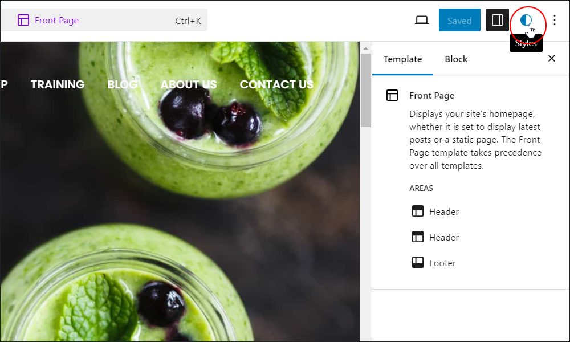Click the canvas scrollbar up arrow
The width and height of the screenshot is (570, 342).
tap(365, 48)
